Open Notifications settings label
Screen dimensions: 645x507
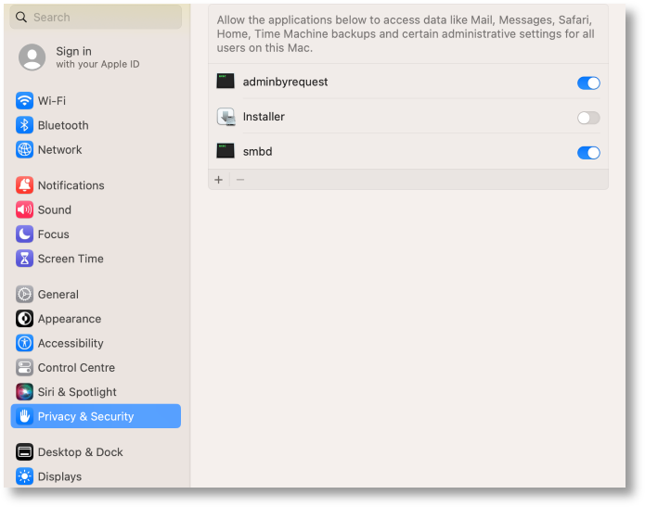click(71, 185)
